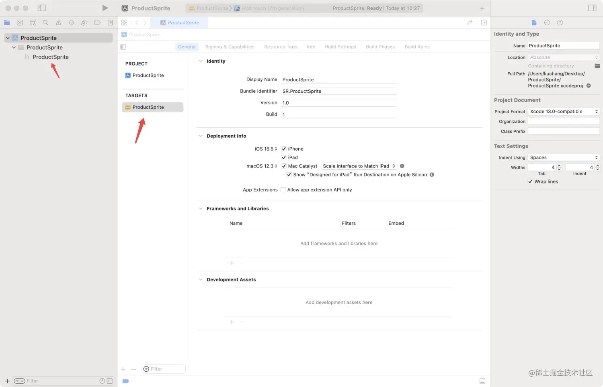
Task: Uncheck the iPhone checkbox
Action: (284, 149)
